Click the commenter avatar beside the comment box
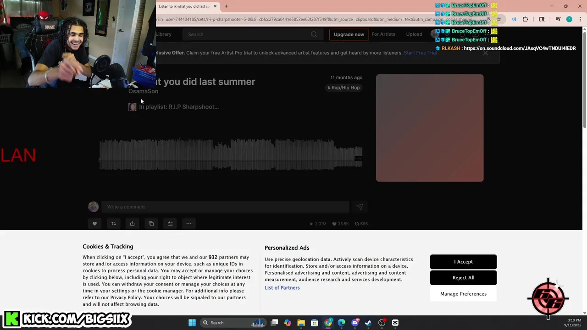Image resolution: width=587 pixels, height=330 pixels. [x=93, y=207]
